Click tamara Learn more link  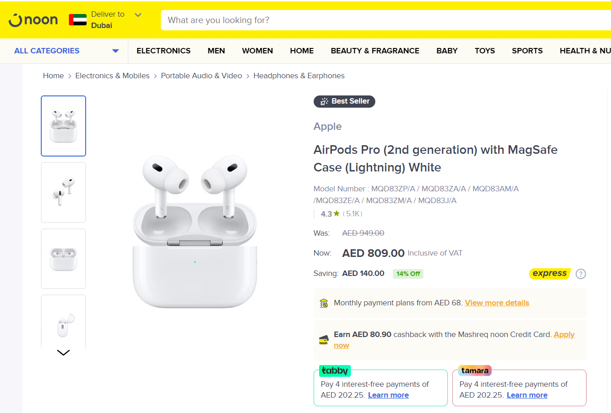pos(527,395)
